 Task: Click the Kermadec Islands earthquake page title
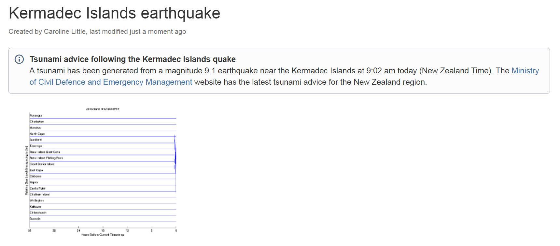[x=114, y=13]
